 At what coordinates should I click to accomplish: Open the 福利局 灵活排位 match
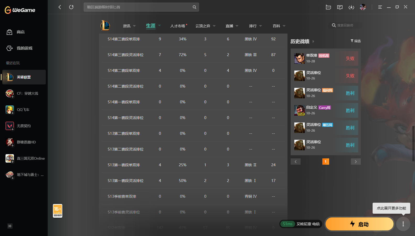coord(326,93)
